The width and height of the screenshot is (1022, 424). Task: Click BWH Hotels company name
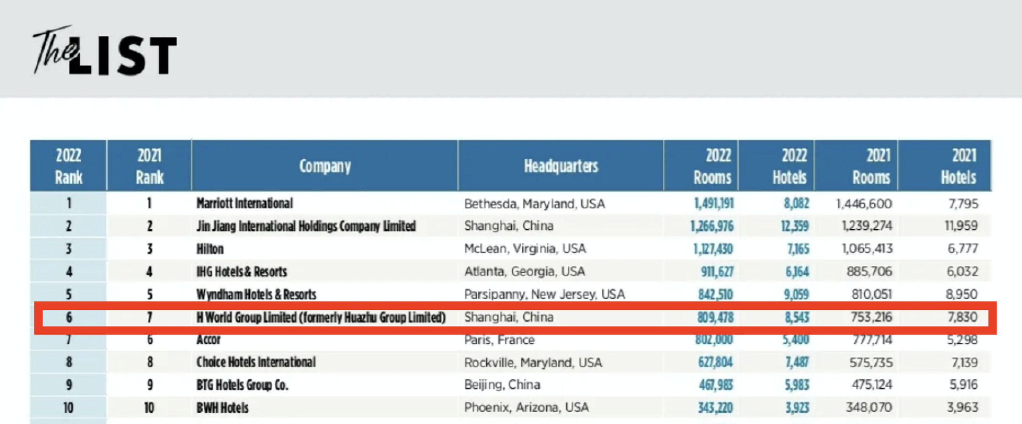coord(222,408)
